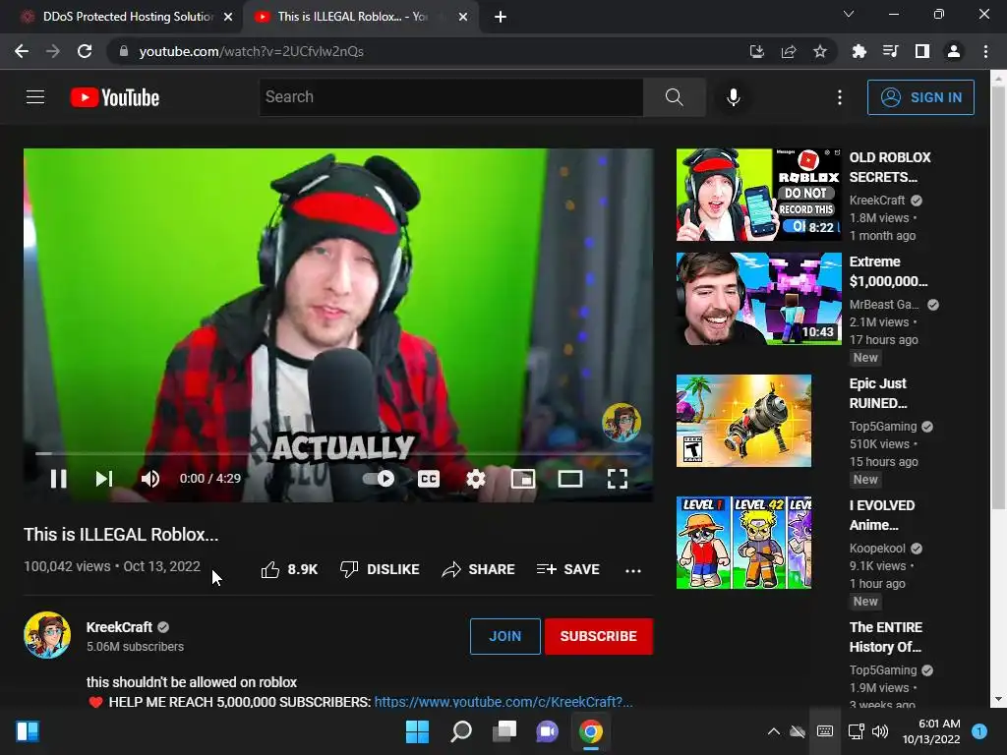Open I EVOLVED Anime video thumbnail

point(743,543)
